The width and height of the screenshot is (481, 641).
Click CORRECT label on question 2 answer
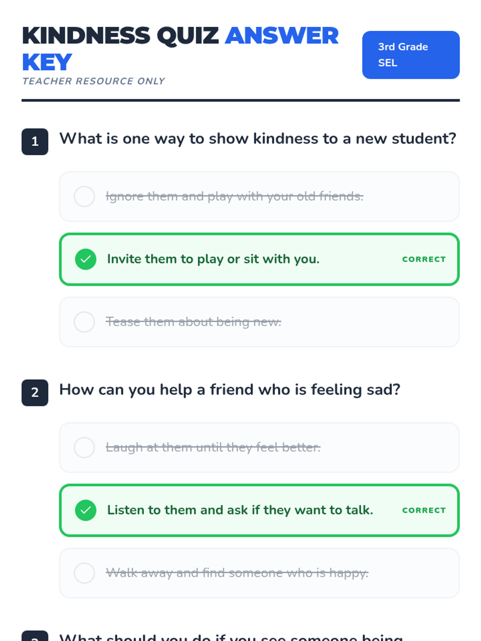click(x=424, y=510)
